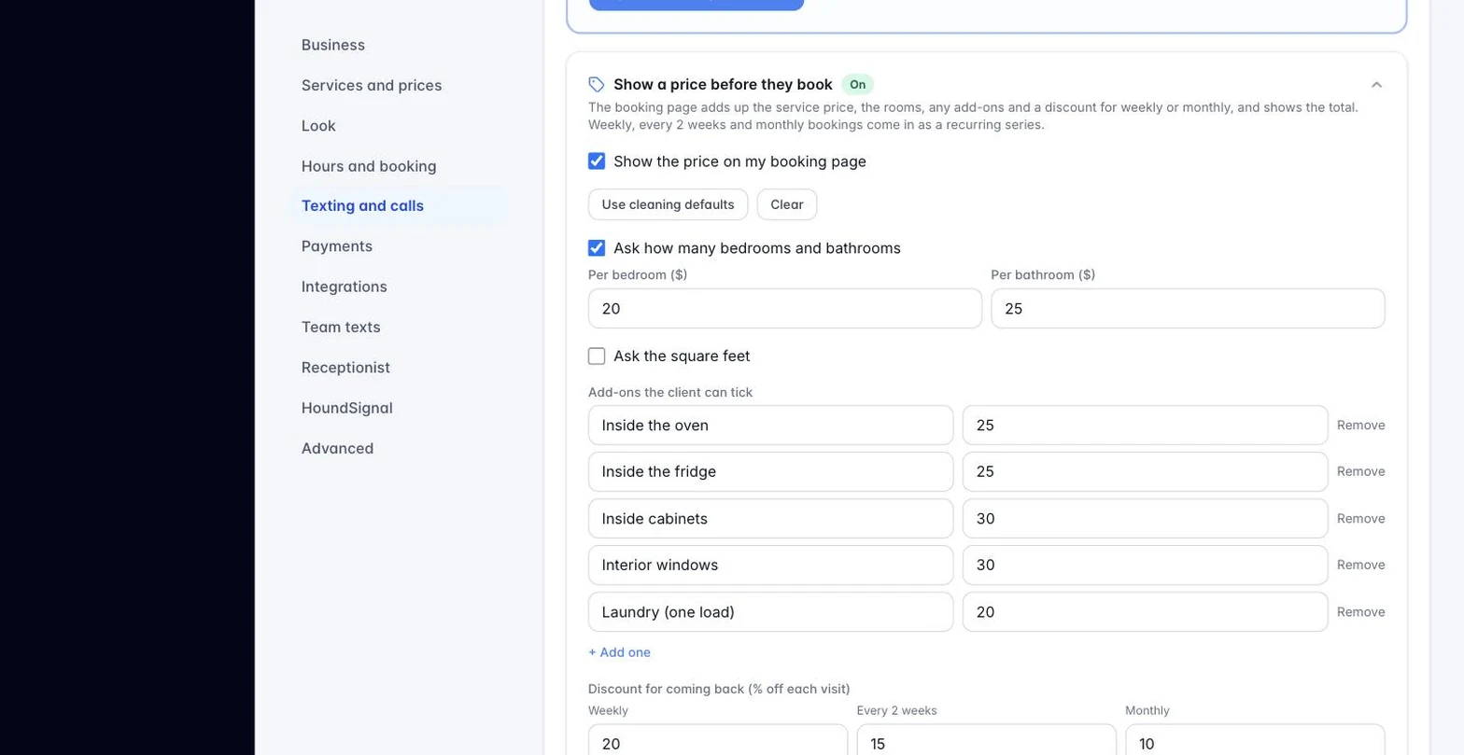1464x755 pixels.
Task: Open HoundSignal section
Action: pyautogui.click(x=347, y=408)
